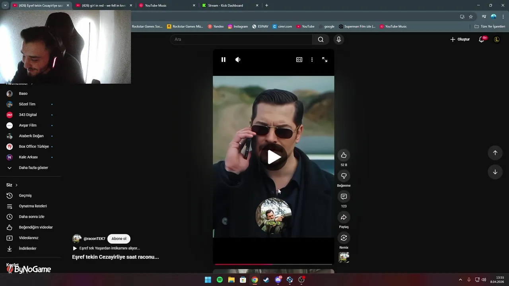Go to next Short with down arrow

[495, 172]
